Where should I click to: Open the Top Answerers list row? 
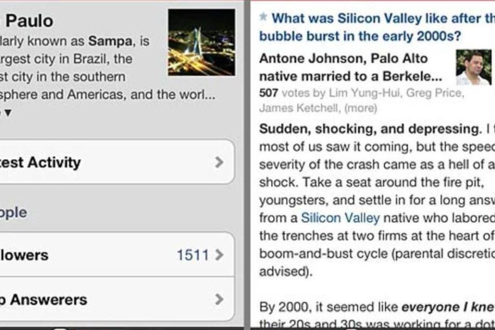tap(108, 299)
